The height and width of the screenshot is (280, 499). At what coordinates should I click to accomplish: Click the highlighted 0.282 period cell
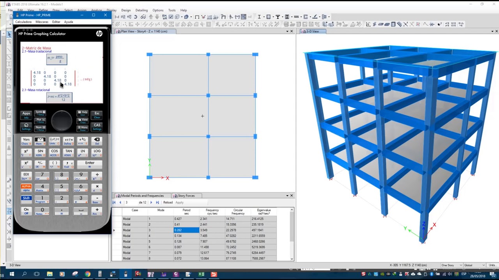[186, 230]
